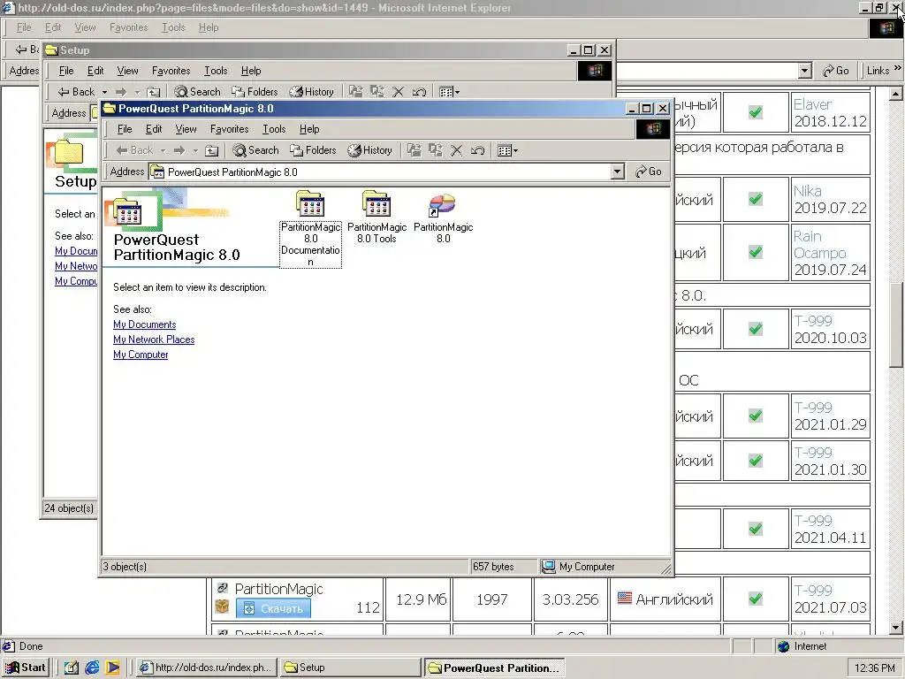Open File menu in the Setup window
This screenshot has width=905, height=679.
pos(66,71)
